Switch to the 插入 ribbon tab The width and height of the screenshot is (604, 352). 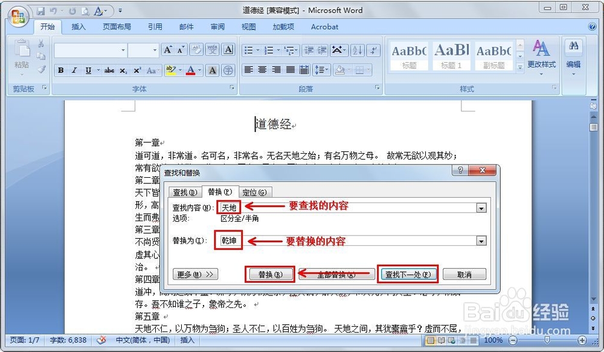click(x=79, y=27)
